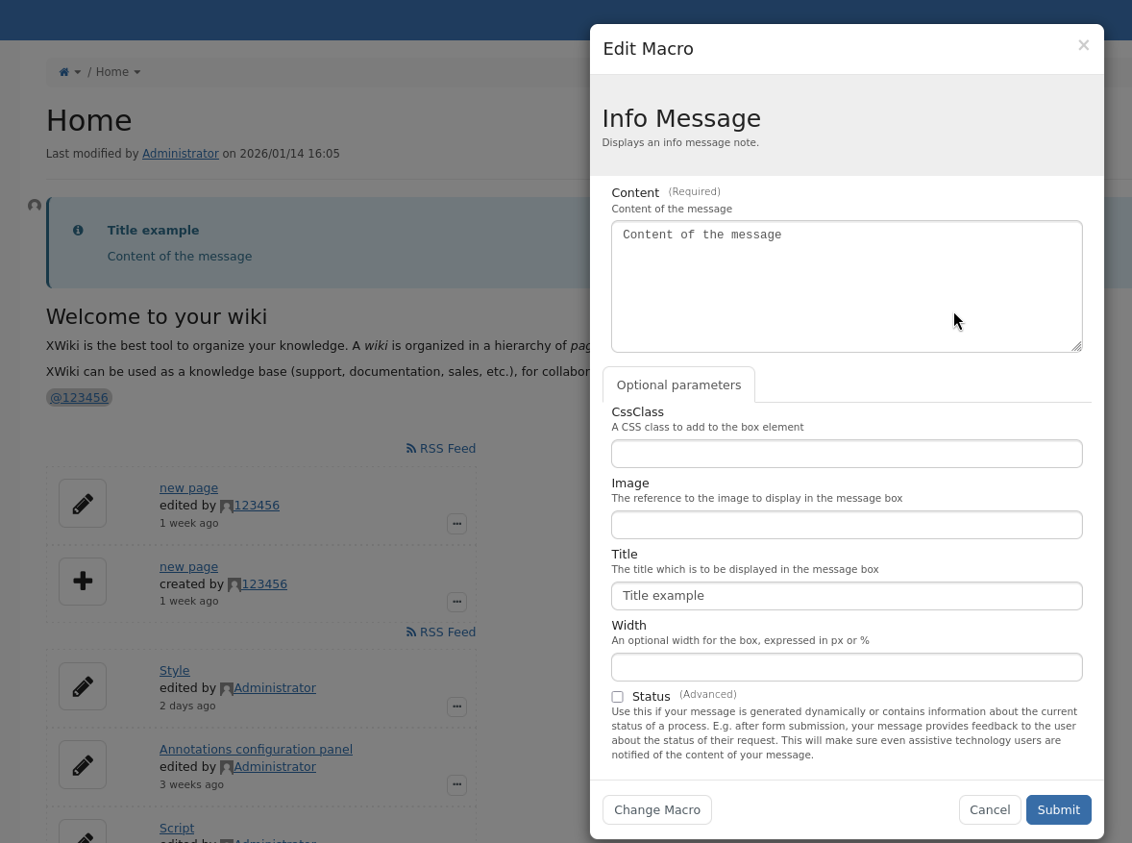Expand ellipsis menu for Style entry
Viewport: 1132px width, 843px height.
point(456,707)
